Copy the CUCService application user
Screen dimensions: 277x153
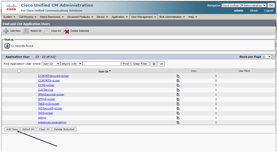178,90
